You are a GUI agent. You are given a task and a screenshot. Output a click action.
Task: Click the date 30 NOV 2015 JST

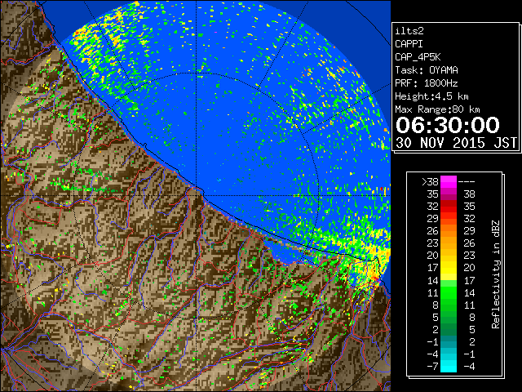click(456, 143)
